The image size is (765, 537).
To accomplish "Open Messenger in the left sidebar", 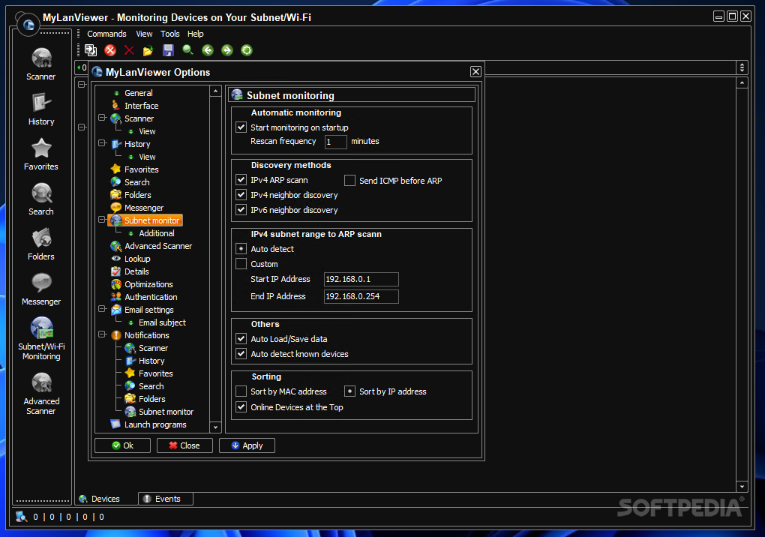I will point(41,289).
